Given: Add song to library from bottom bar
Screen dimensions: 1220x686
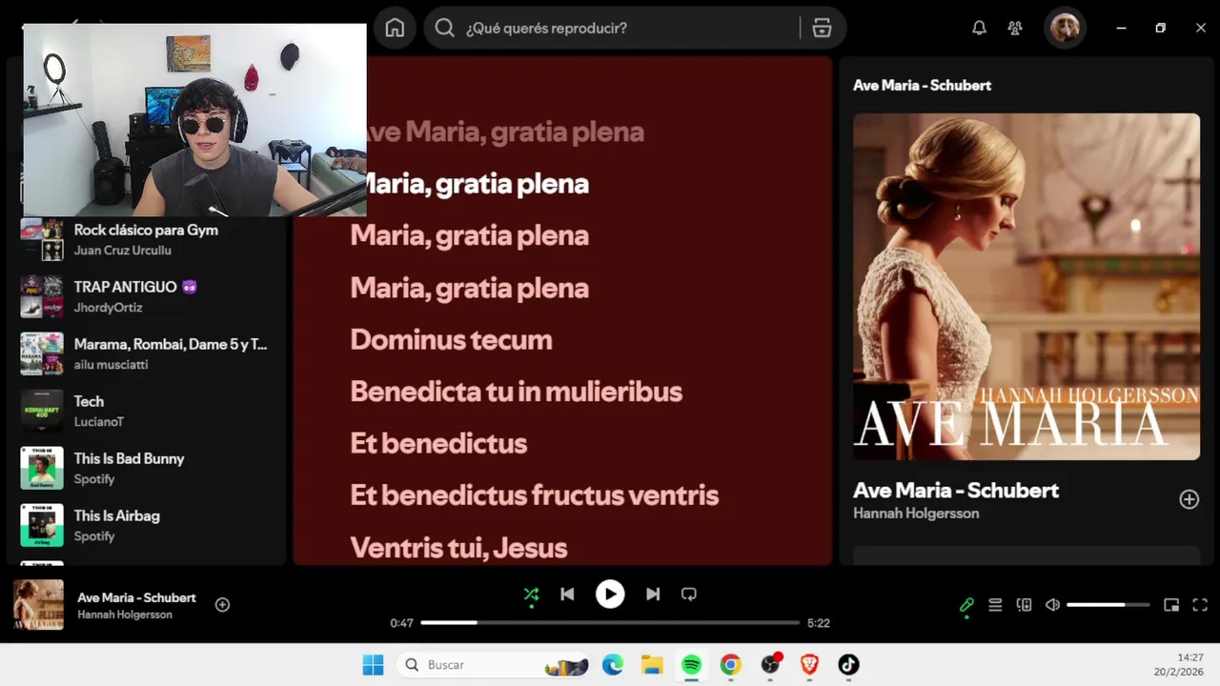Looking at the screenshot, I should click(x=222, y=605).
